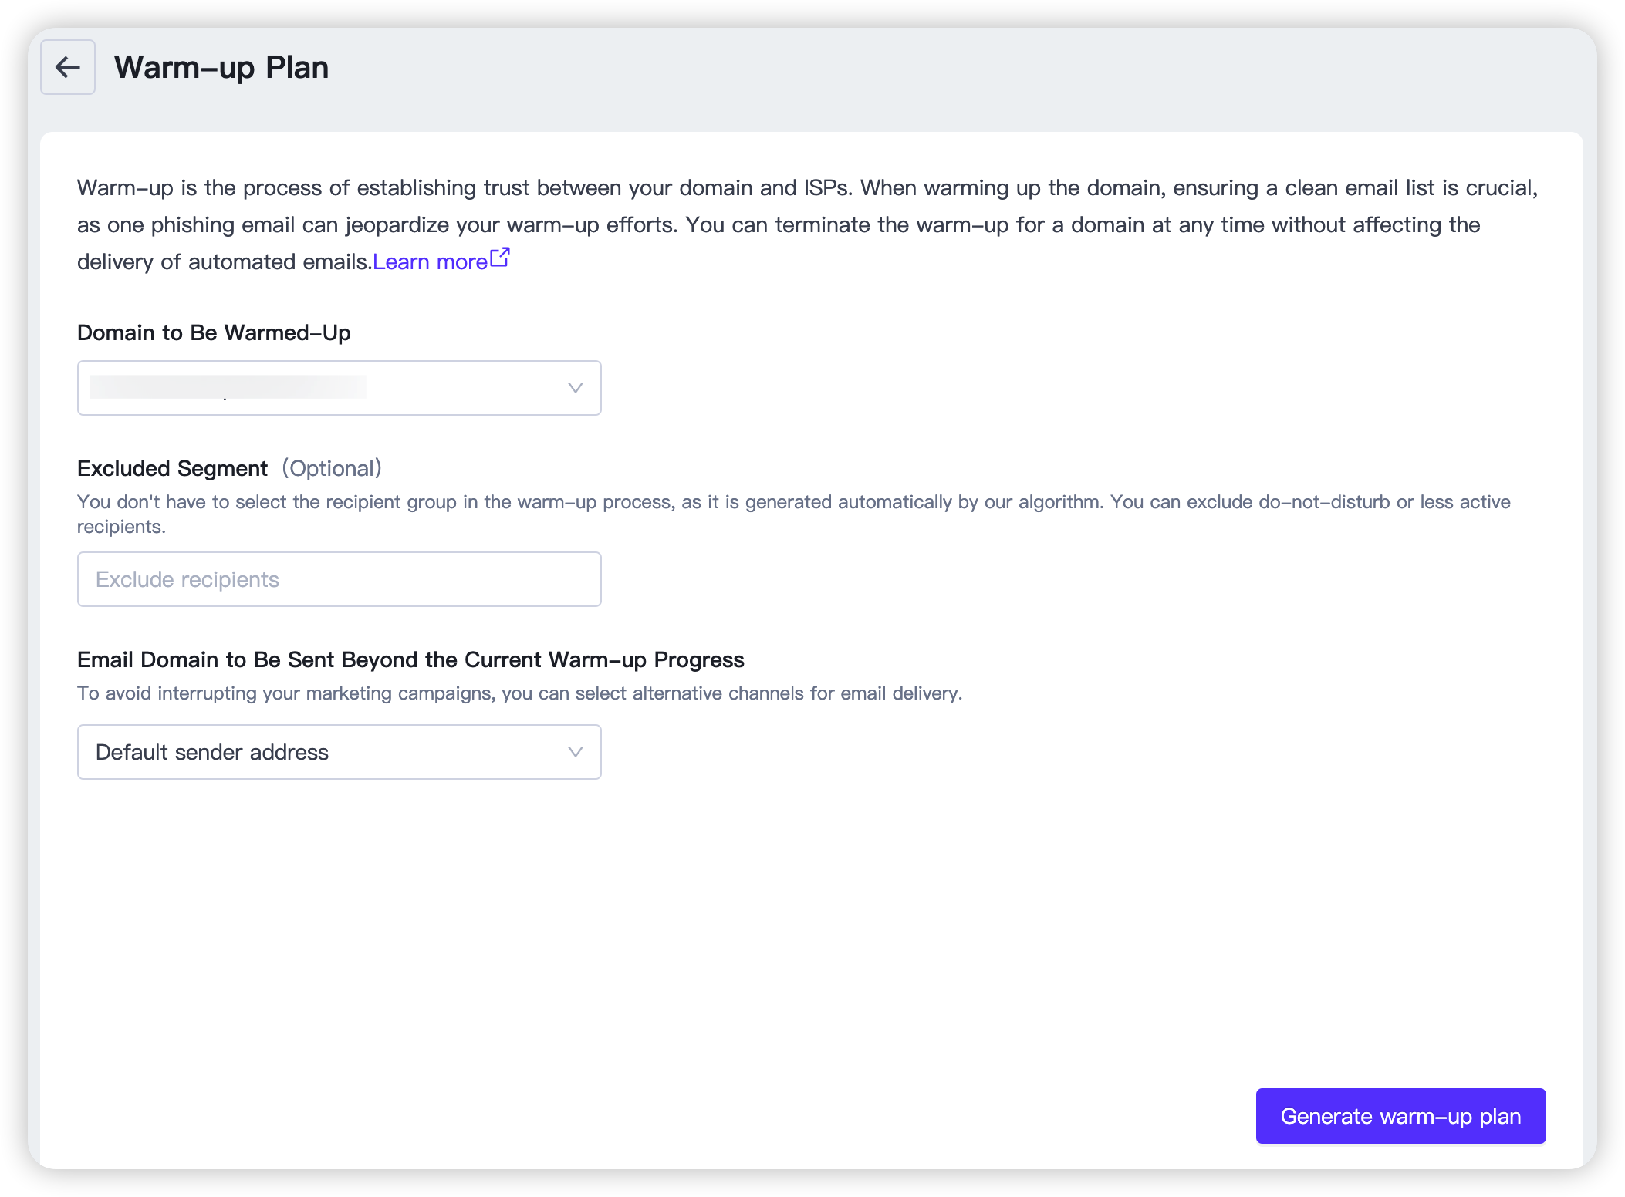Click the Excluded Segment label

[172, 468]
